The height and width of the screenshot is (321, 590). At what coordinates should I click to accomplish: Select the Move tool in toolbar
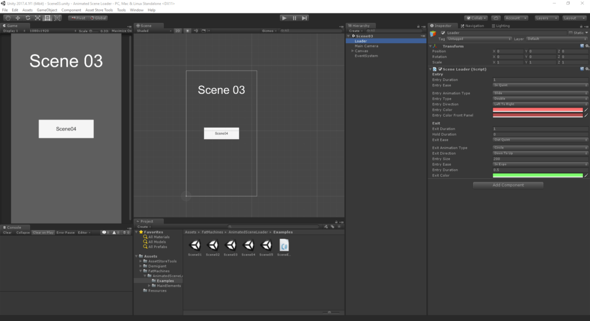pyautogui.click(x=18, y=18)
